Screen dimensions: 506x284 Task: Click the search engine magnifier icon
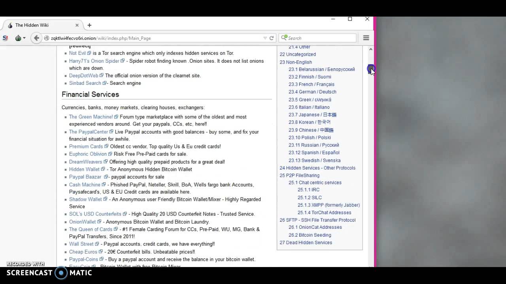pyautogui.click(x=284, y=38)
